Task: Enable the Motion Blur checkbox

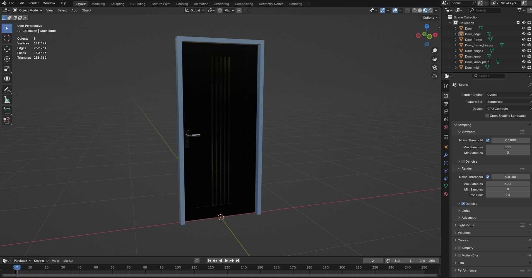Action: tap(459, 255)
